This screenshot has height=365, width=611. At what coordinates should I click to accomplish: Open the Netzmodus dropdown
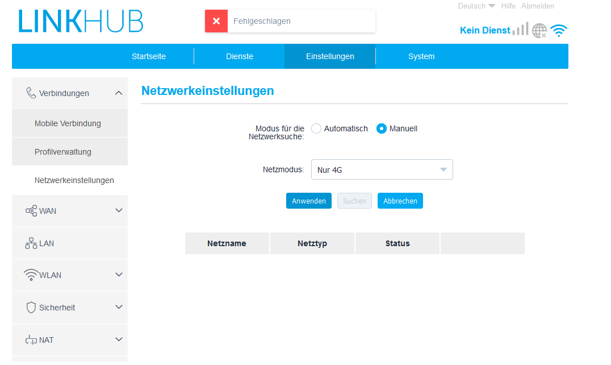pyautogui.click(x=382, y=169)
